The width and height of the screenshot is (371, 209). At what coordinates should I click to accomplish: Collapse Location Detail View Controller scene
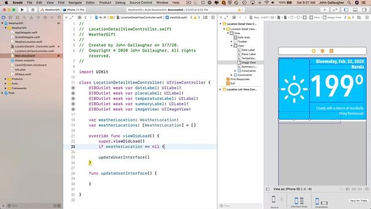220,24
